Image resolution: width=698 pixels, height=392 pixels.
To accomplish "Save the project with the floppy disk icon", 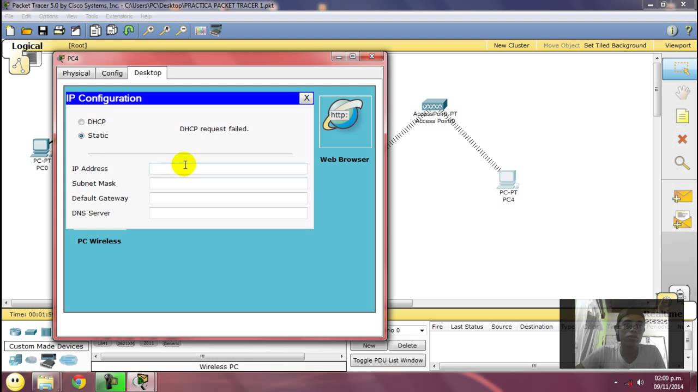I will pyautogui.click(x=43, y=31).
